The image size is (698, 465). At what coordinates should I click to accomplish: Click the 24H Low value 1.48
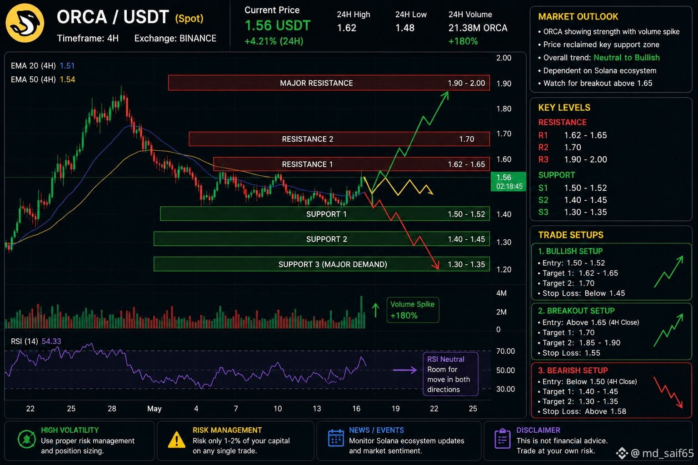(404, 28)
